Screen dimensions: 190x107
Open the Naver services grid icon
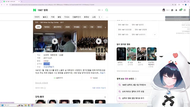185,10
